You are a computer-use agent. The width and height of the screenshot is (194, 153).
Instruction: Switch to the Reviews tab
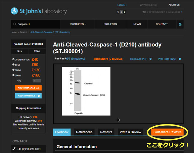pyautogui.click(x=106, y=132)
